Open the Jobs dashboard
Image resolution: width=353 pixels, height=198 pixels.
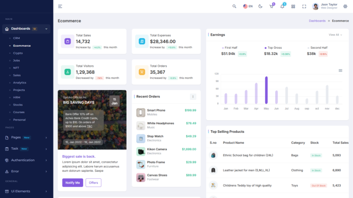pyautogui.click(x=17, y=60)
